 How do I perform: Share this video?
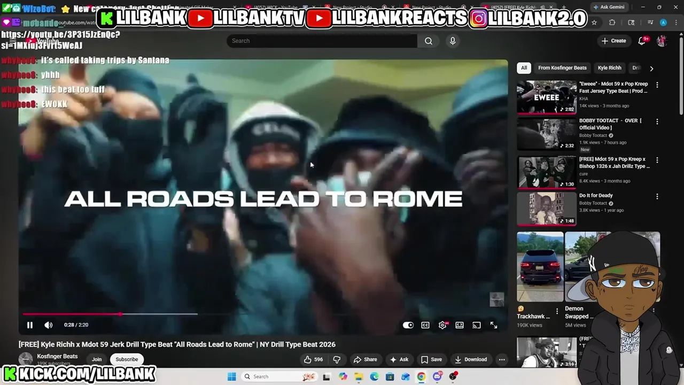(366, 359)
